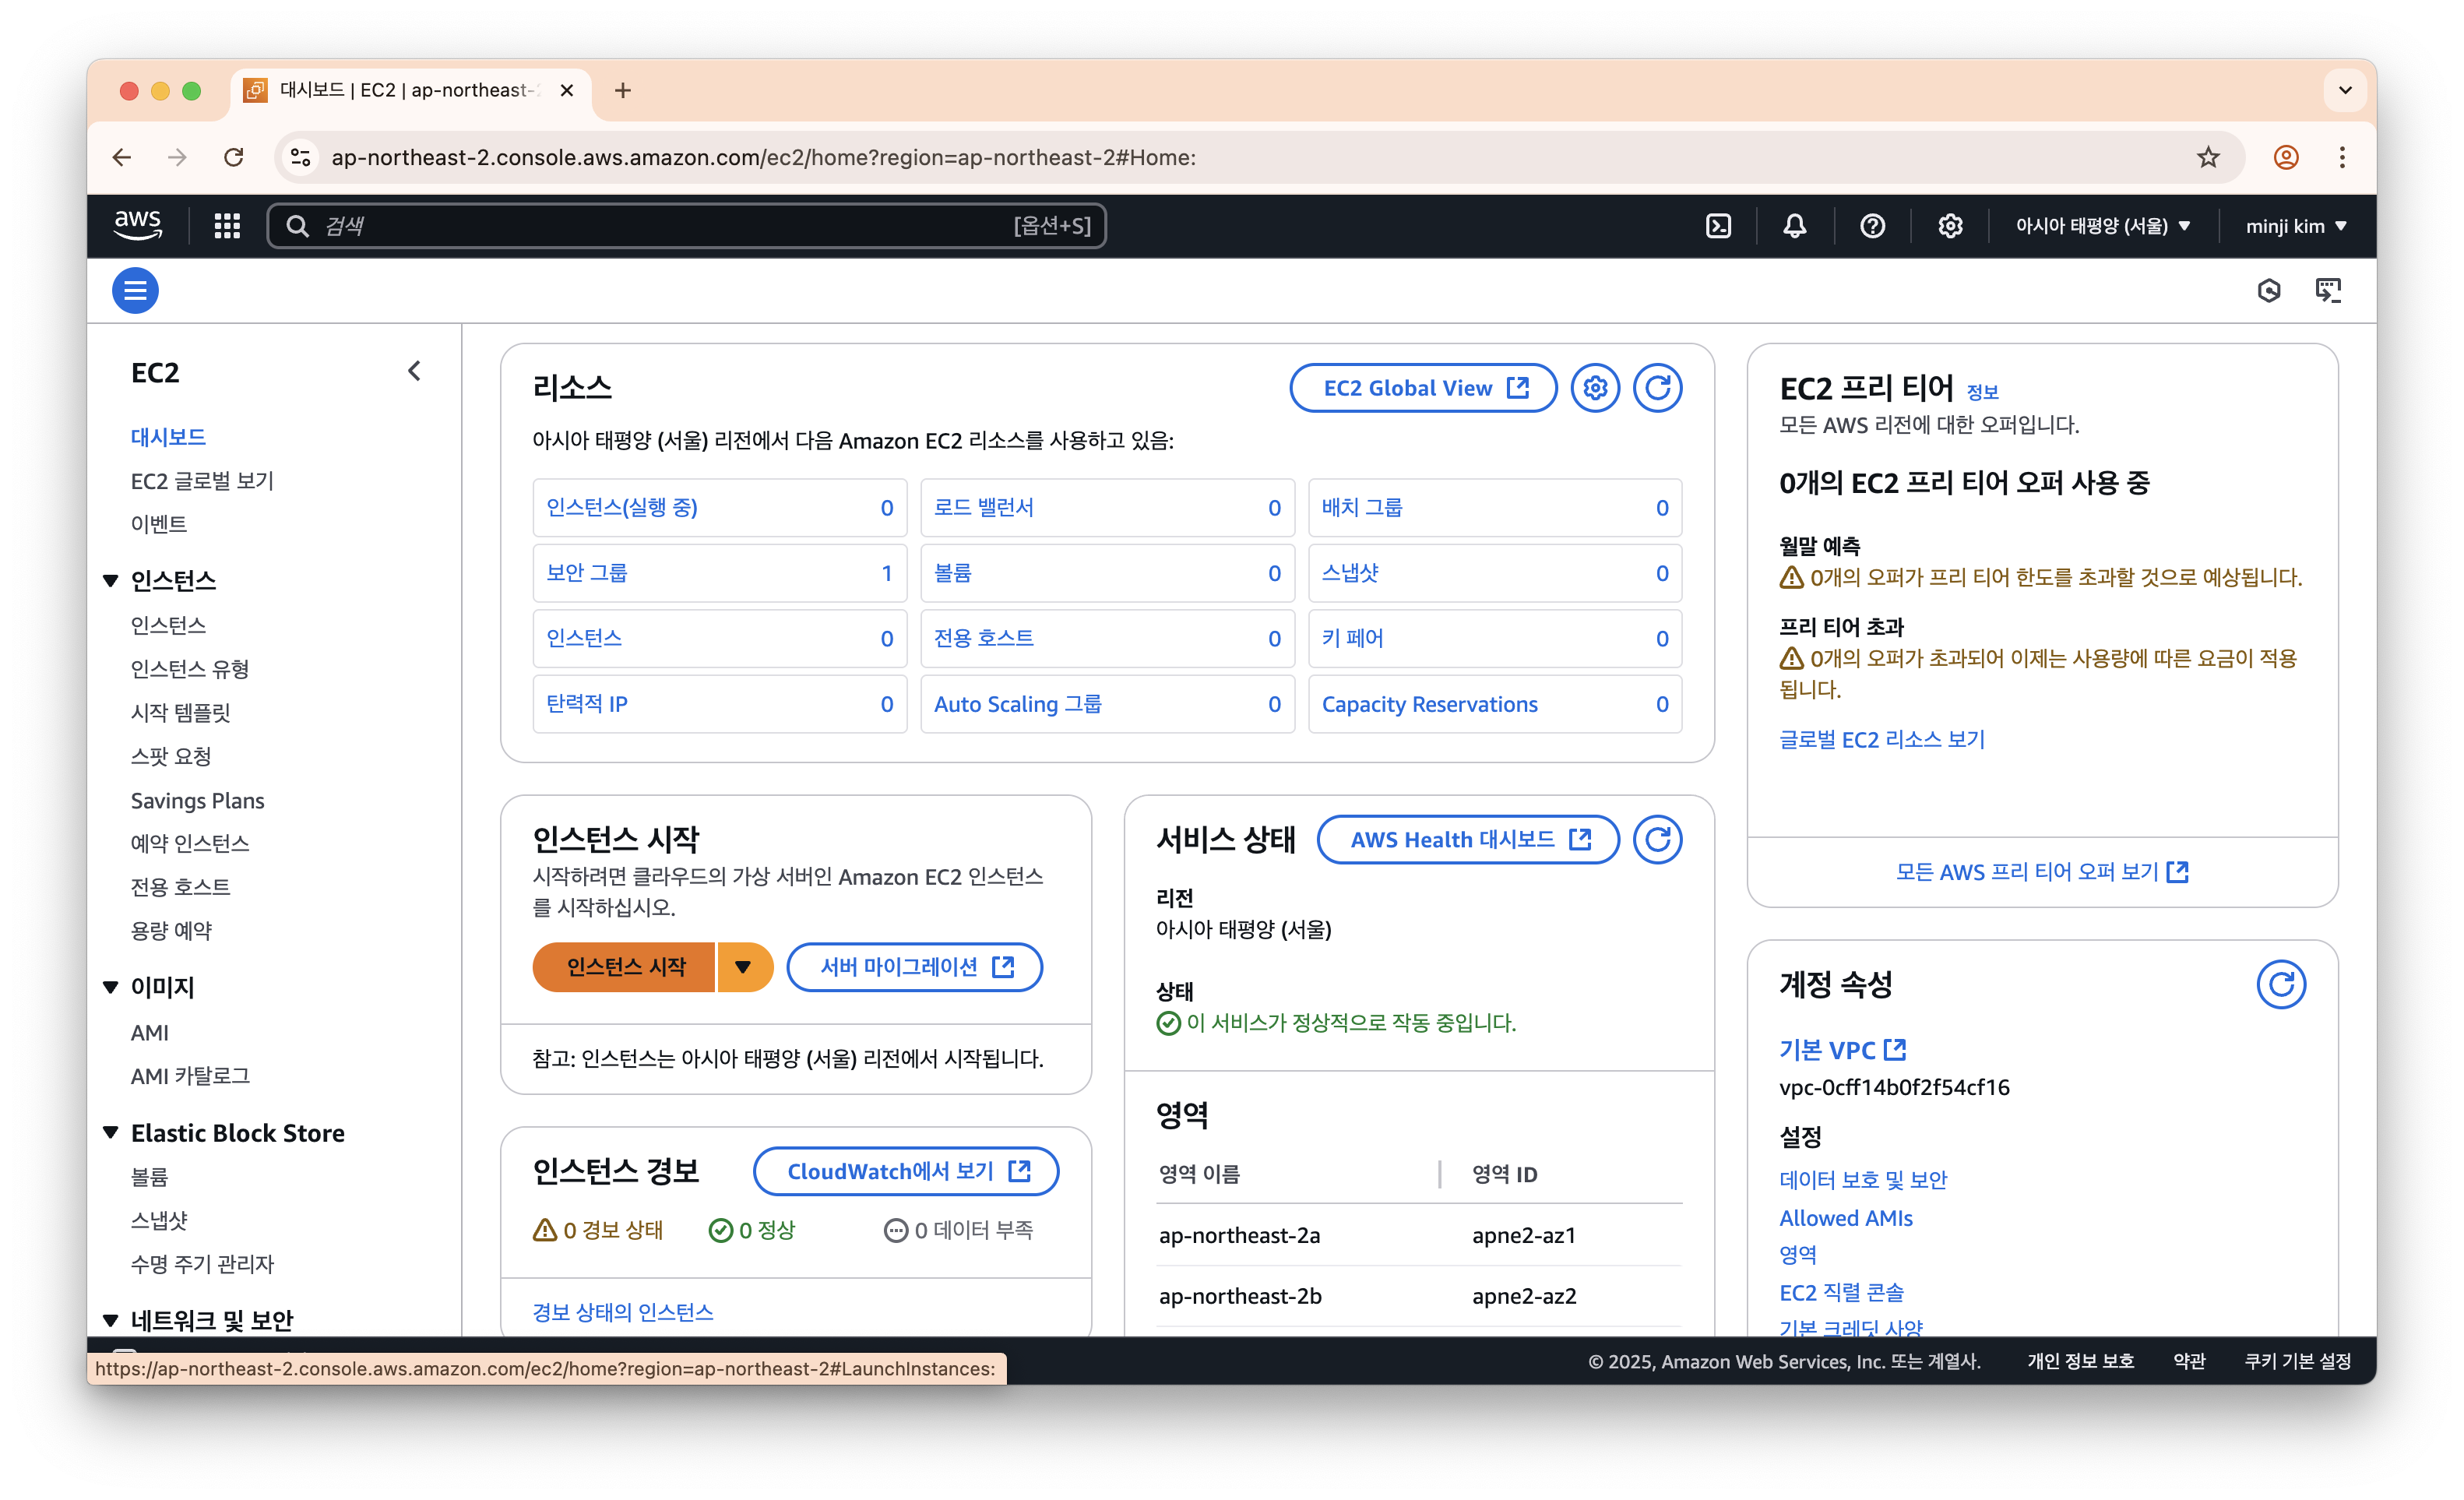This screenshot has width=2464, height=1500.
Task: Toggle the blue hamburger navigation menu
Action: 135,290
